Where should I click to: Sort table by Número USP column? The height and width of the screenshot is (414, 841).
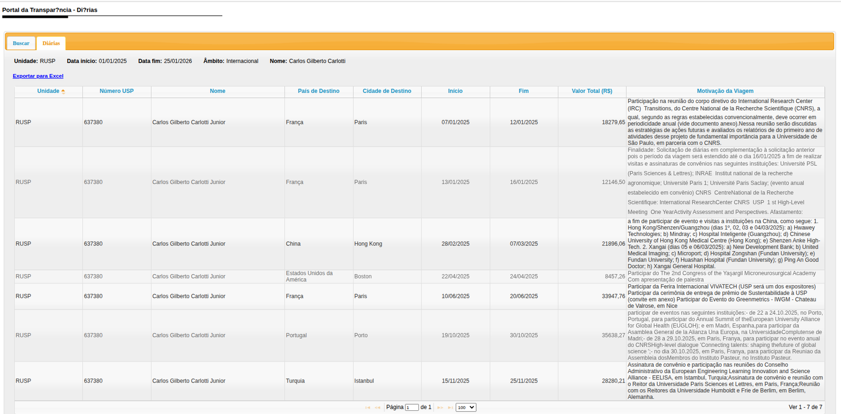117,91
